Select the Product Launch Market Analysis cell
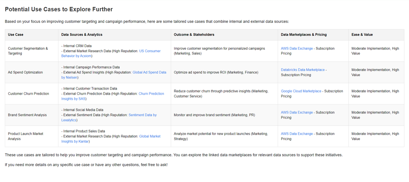Viewport: 409px width, 182px height. click(31, 136)
